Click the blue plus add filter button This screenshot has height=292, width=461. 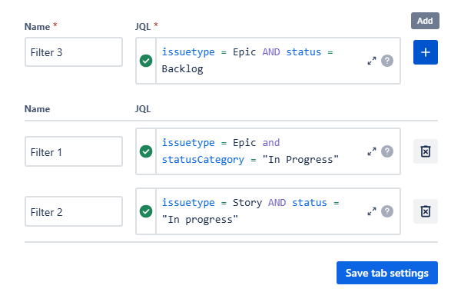[425, 52]
